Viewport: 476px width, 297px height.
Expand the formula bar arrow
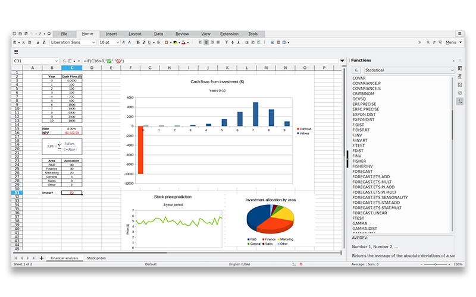coord(342,61)
